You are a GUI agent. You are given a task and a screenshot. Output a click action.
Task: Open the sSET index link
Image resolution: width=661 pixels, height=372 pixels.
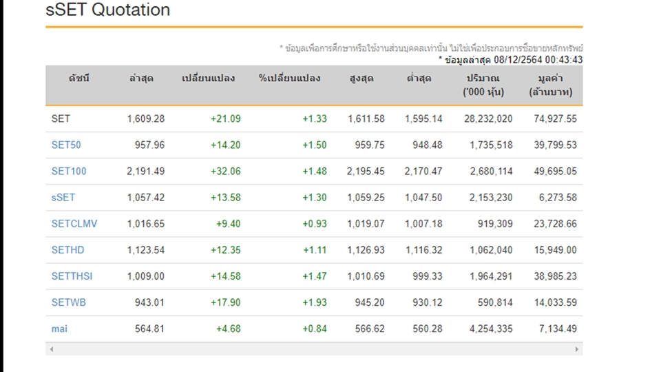coord(63,198)
